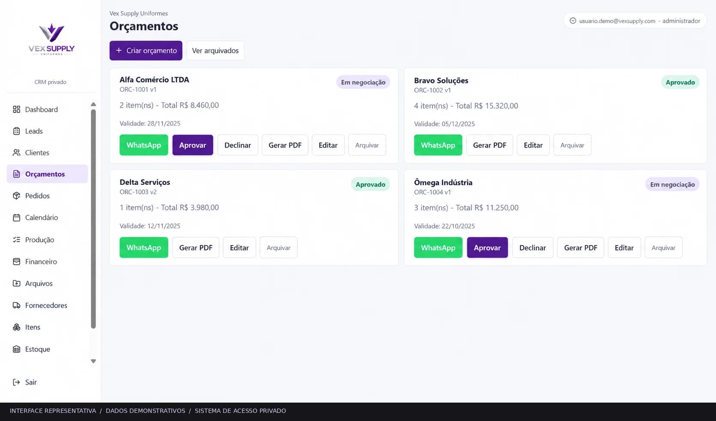The width and height of the screenshot is (716, 421).
Task: Send Delta Serviços quote via WhatsApp
Action: pyautogui.click(x=144, y=248)
